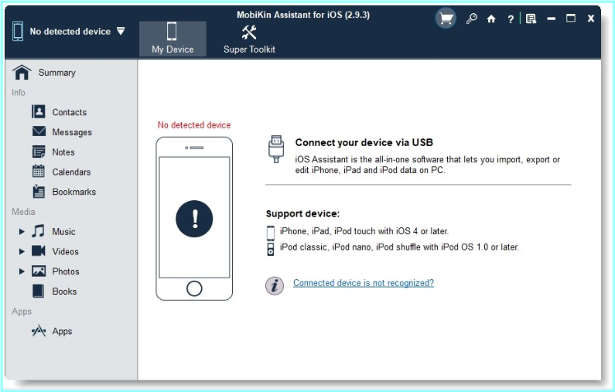Select the Contacts label in sidebar
Image resolution: width=615 pixels, height=392 pixels.
70,112
